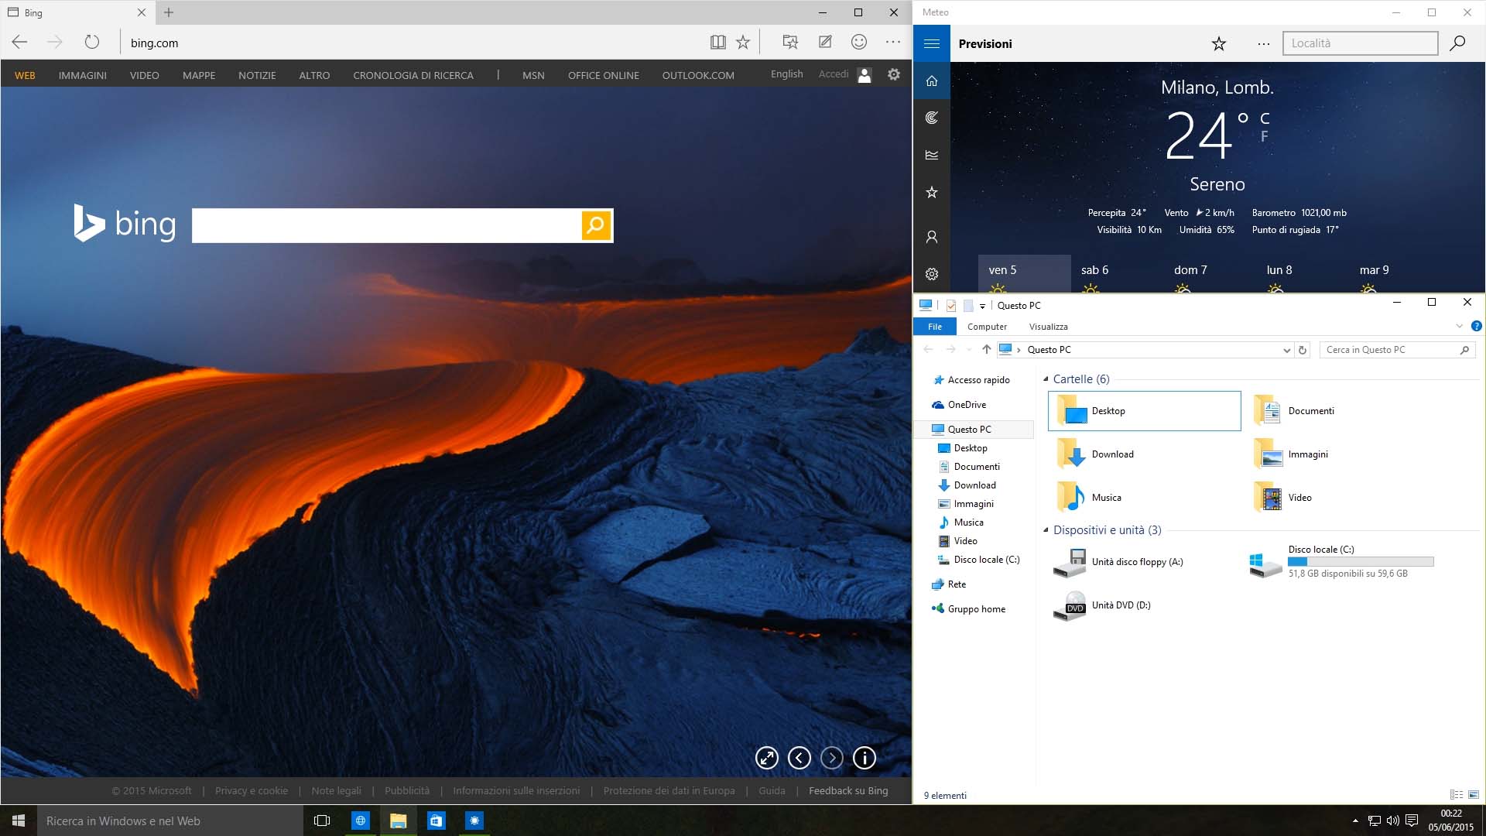The height and width of the screenshot is (836, 1486).
Task: Click Disco locale (C:) usage bar
Action: pos(1361,561)
